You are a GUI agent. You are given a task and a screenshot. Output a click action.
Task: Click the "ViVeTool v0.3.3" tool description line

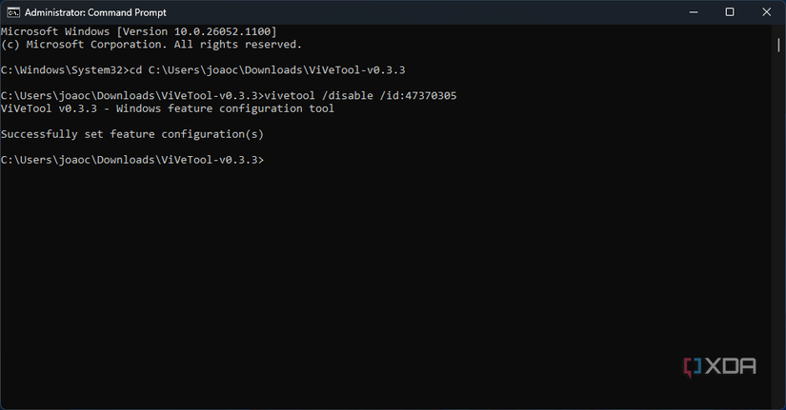(167, 108)
